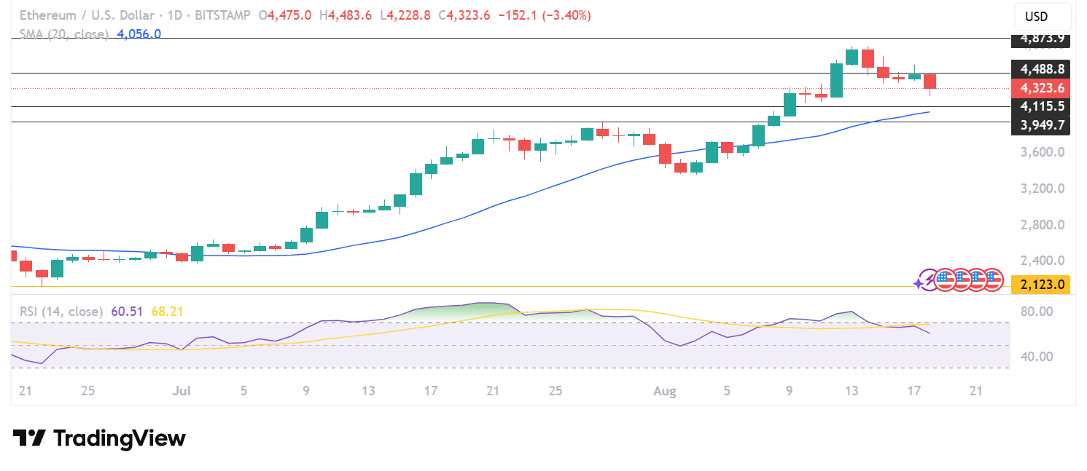1087x471 pixels.
Task: Click the red 4,323.6 current price label
Action: point(1042,88)
